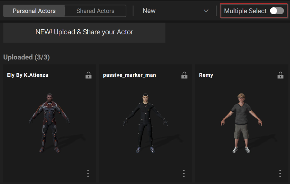The width and height of the screenshot is (290, 184).
Task: Switch to the Personal Actors tab
Action: (34, 11)
